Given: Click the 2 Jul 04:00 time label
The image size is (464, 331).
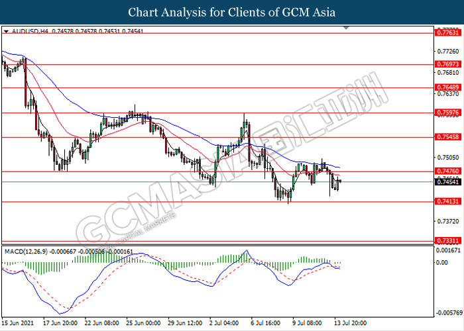Looking at the screenshot, I should pos(224,323).
